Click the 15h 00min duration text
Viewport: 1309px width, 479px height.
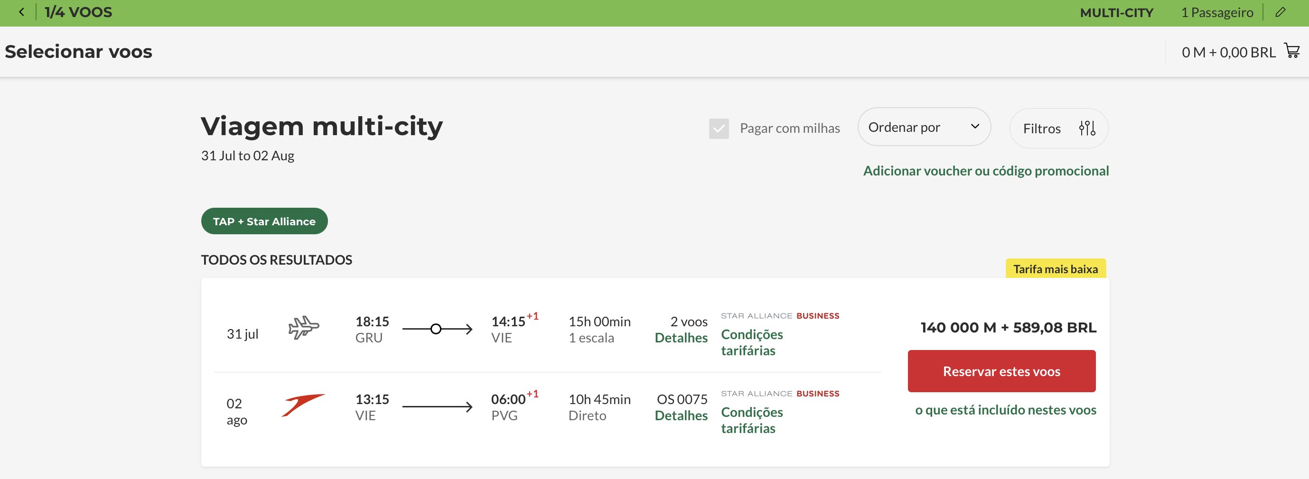tap(599, 322)
